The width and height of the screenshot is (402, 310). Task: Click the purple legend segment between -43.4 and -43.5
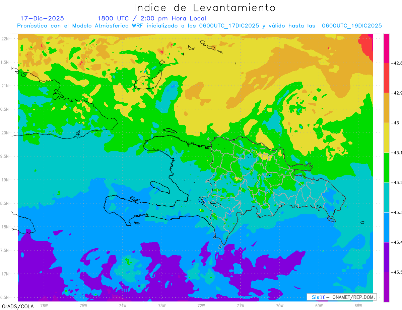pos(386,257)
